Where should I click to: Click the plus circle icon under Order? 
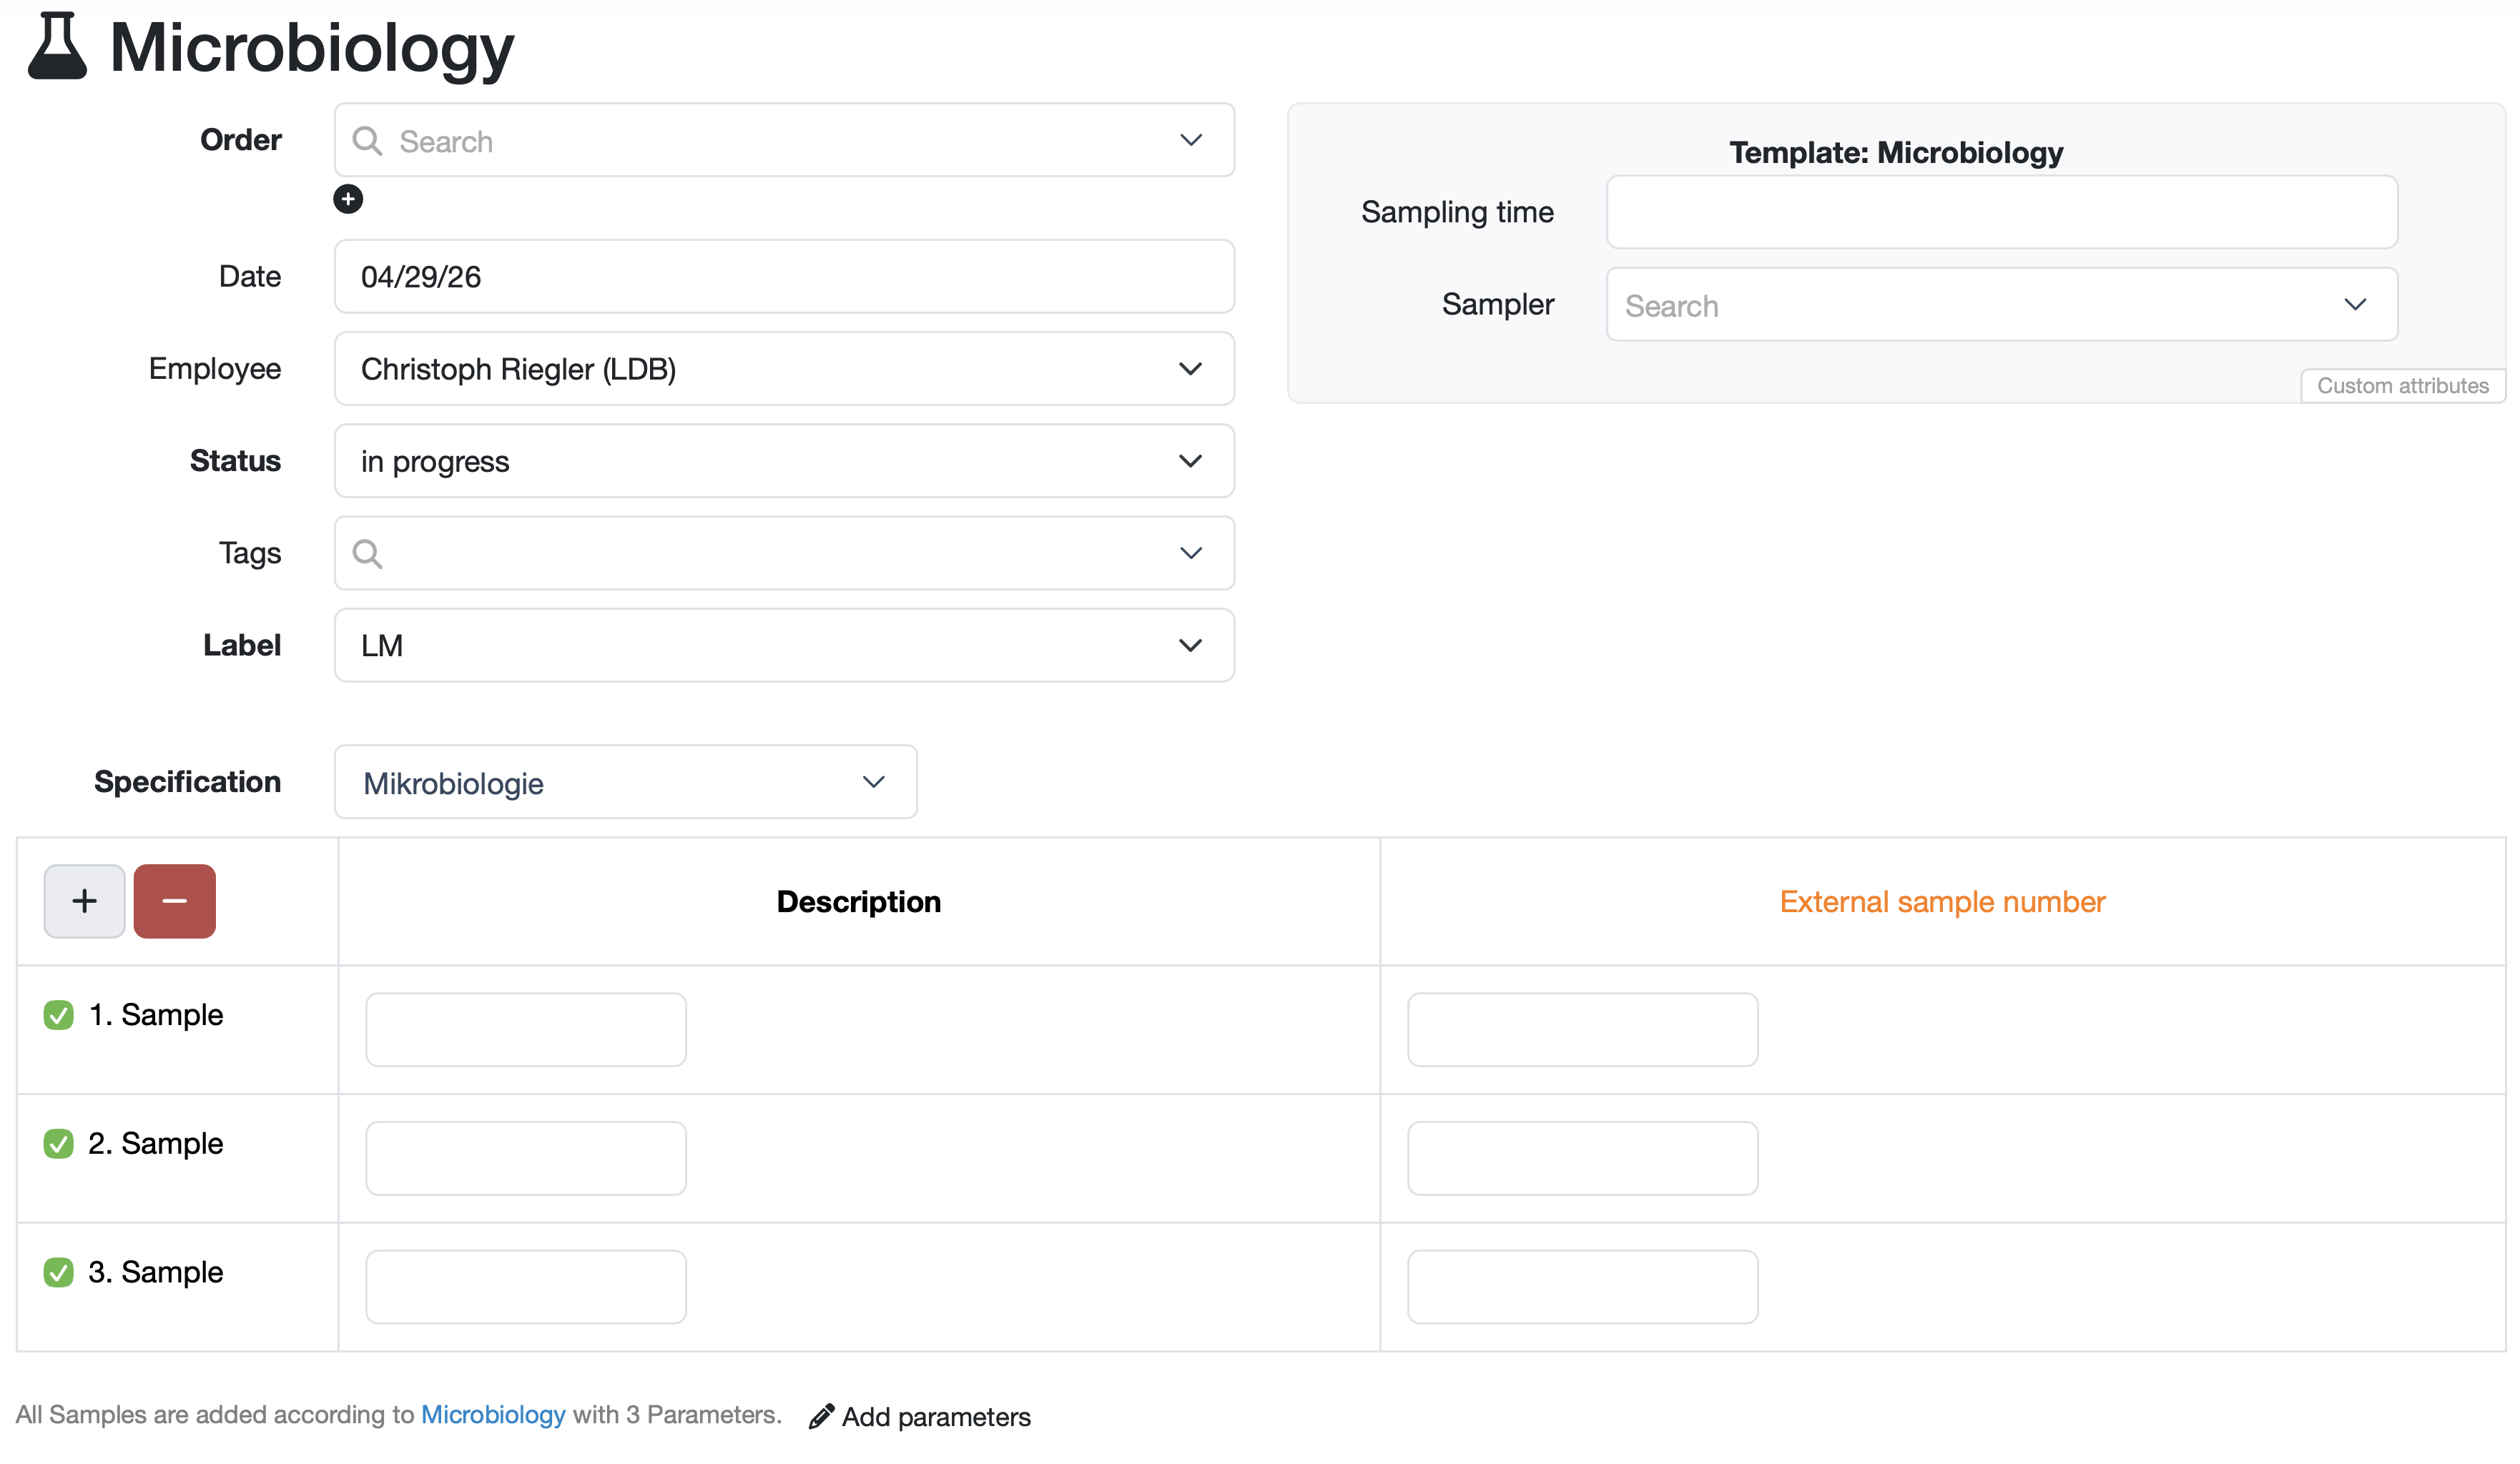(x=348, y=199)
